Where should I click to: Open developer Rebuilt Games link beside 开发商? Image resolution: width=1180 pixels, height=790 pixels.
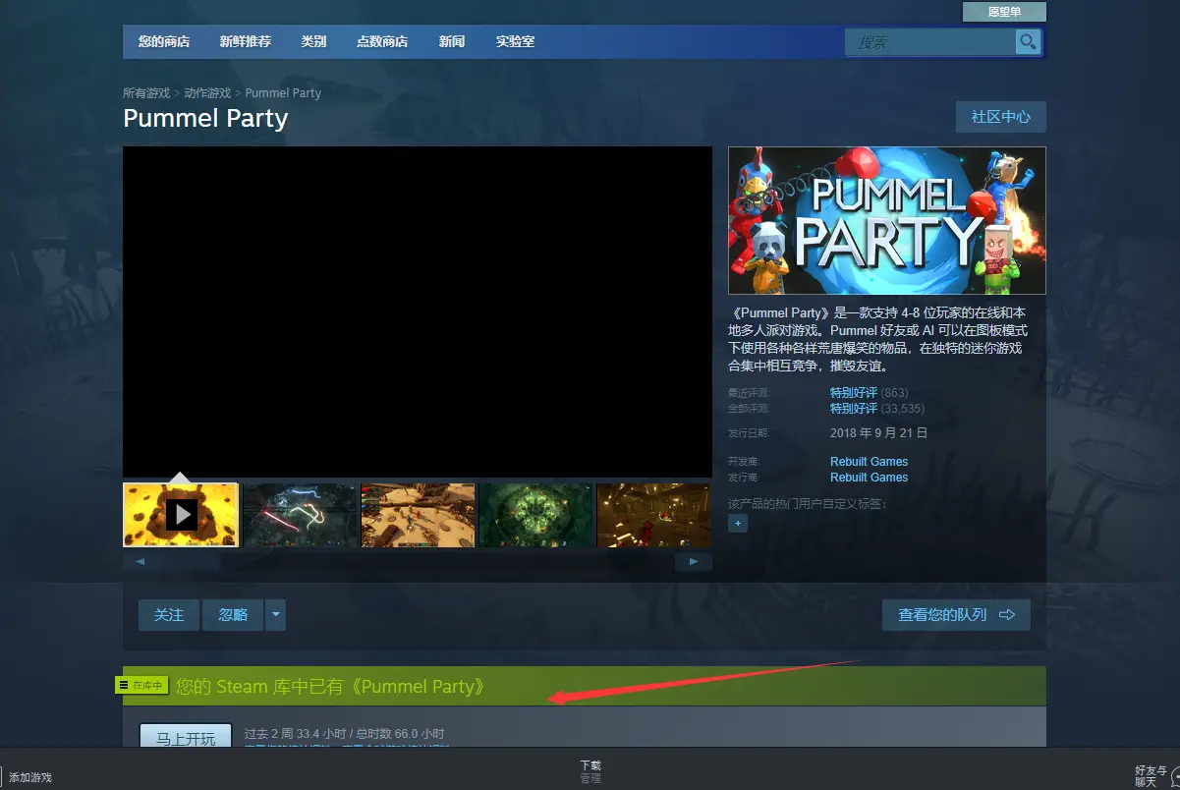[869, 462]
